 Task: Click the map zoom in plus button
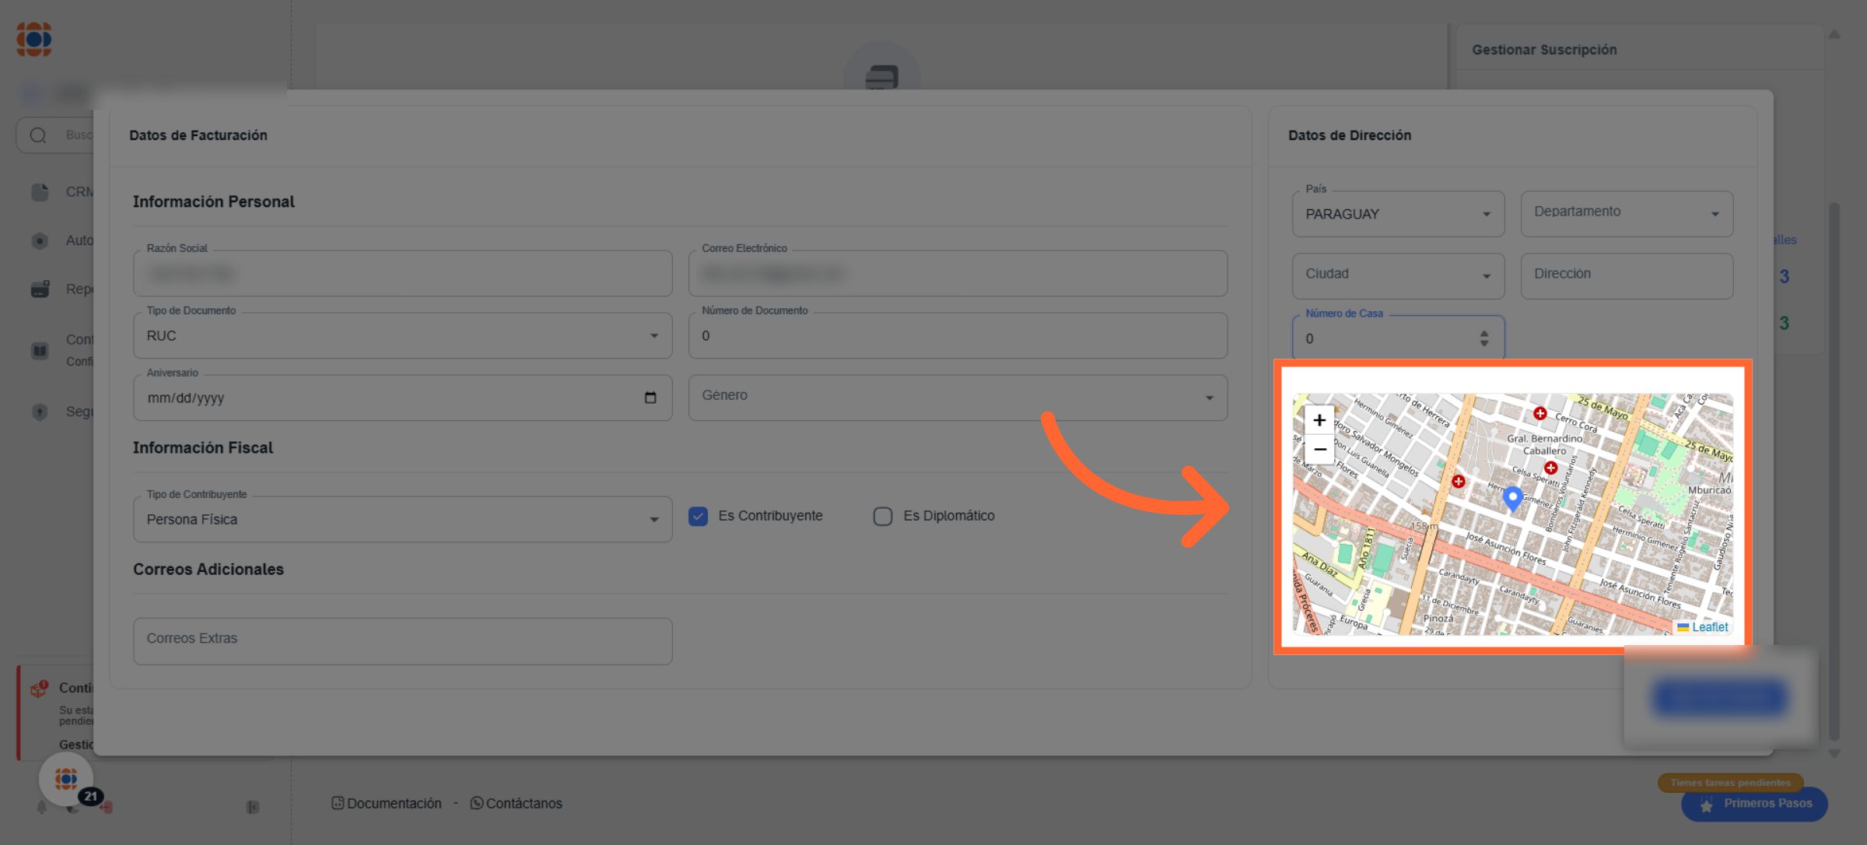click(1319, 420)
